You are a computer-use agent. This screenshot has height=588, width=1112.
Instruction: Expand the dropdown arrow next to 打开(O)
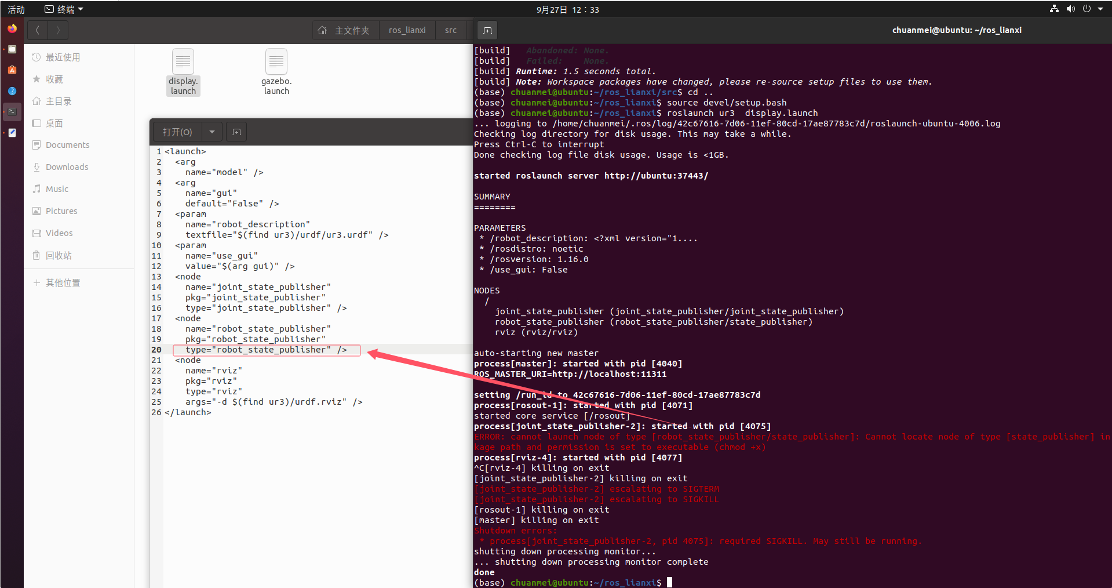pos(212,132)
